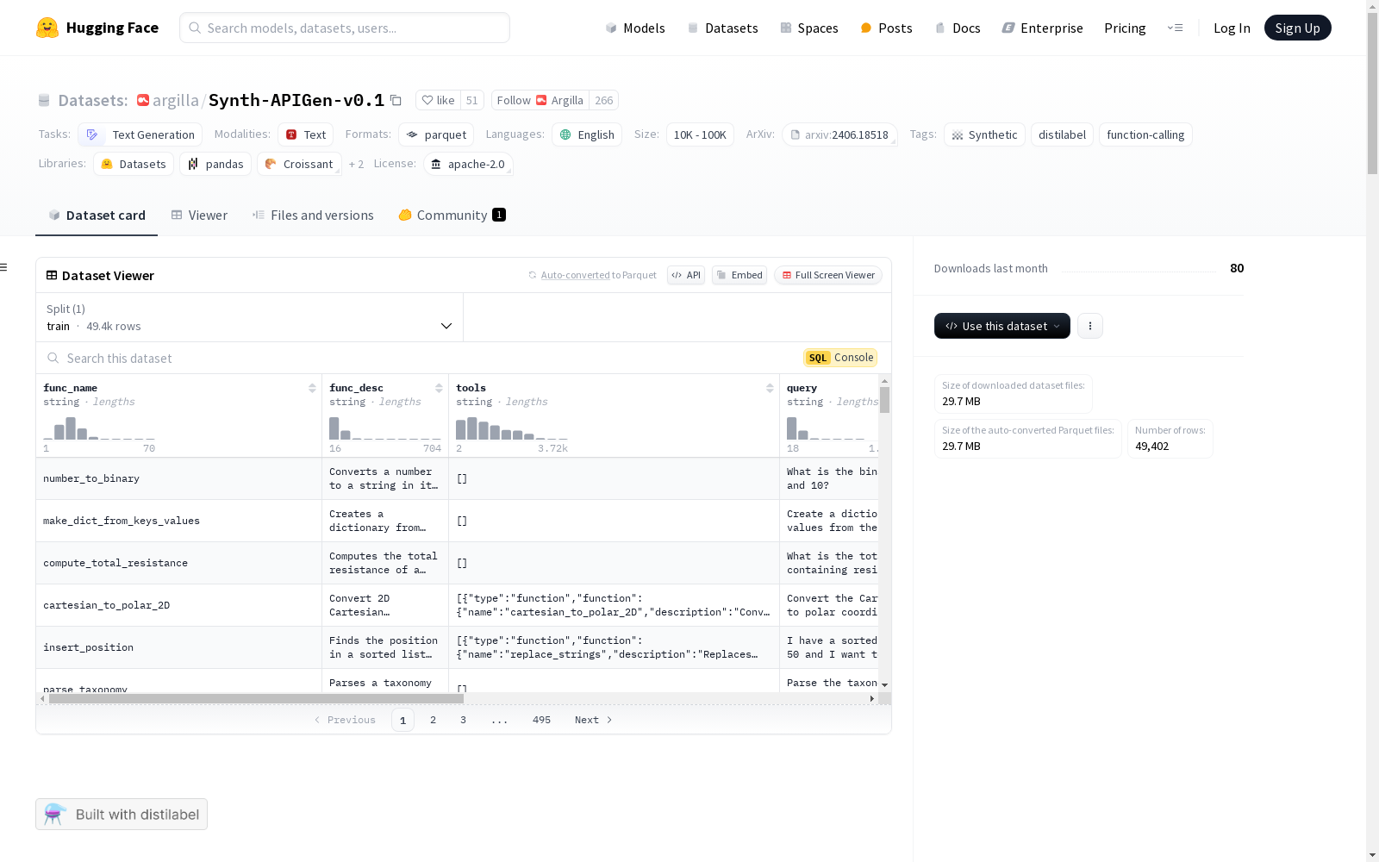This screenshot has width=1379, height=862.
Task: Click the Log In link
Action: tap(1232, 28)
